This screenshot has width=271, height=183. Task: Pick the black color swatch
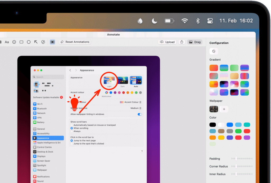213,125
